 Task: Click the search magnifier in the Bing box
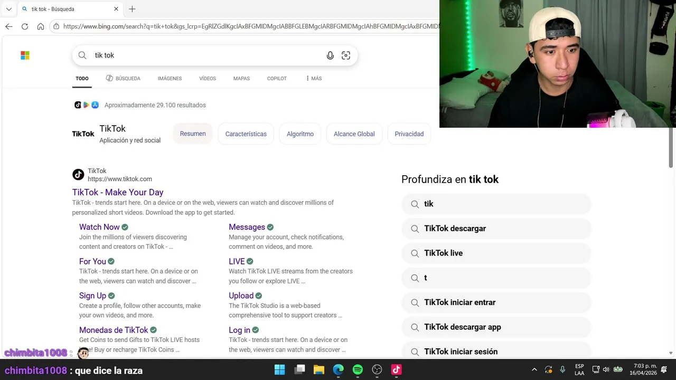82,55
